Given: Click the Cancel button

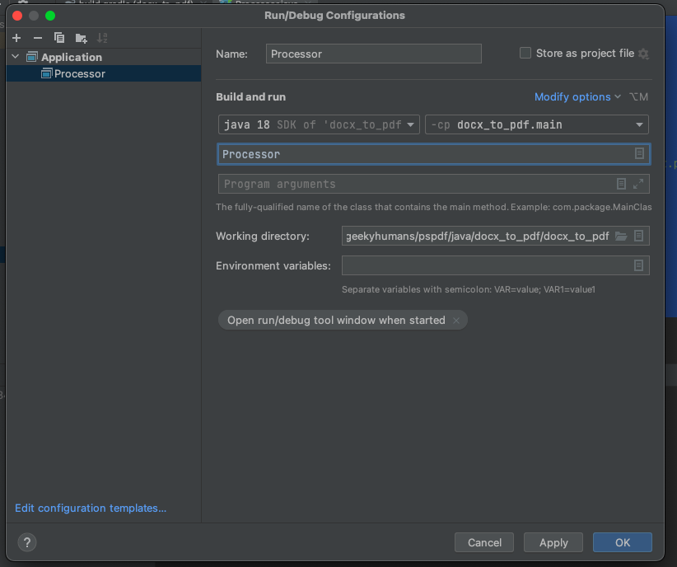Looking at the screenshot, I should 484,542.
